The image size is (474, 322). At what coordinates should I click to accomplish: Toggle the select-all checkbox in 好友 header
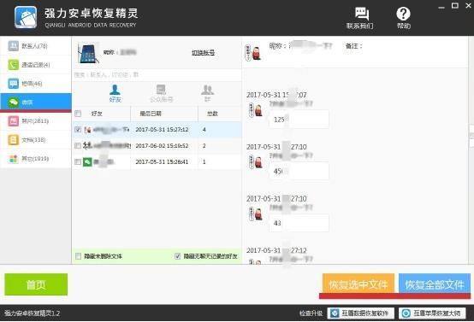pos(78,114)
